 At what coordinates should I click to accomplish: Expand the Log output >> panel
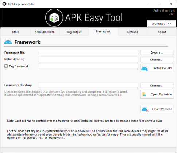(x=161, y=24)
